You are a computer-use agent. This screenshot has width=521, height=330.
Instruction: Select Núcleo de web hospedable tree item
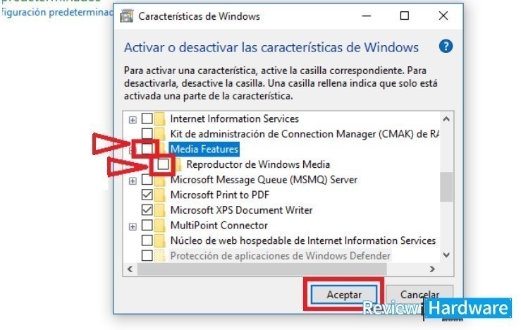(302, 240)
